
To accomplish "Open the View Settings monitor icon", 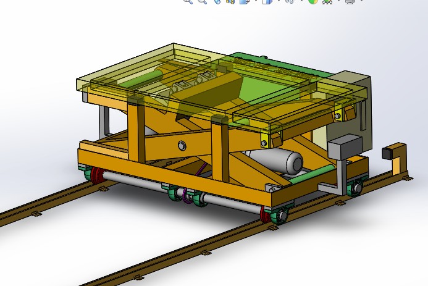I will tap(350, 1).
